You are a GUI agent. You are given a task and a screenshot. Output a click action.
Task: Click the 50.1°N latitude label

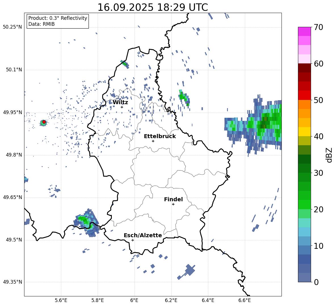(14, 70)
